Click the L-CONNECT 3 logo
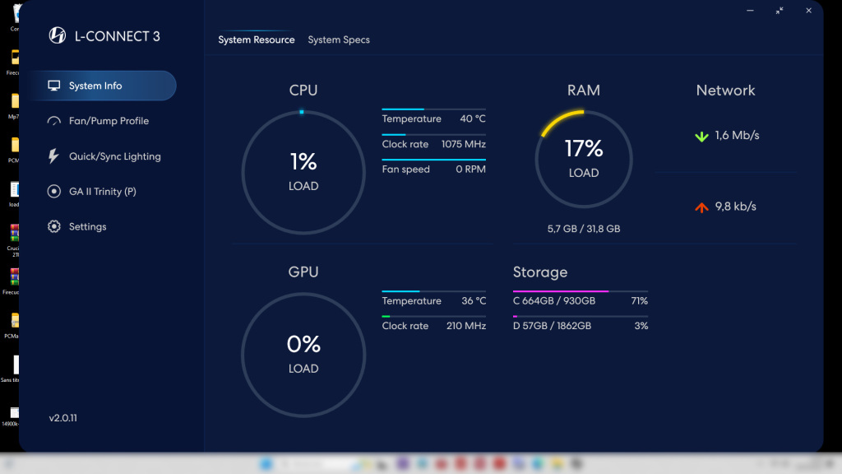This screenshot has height=474, width=842. pyautogui.click(x=58, y=35)
